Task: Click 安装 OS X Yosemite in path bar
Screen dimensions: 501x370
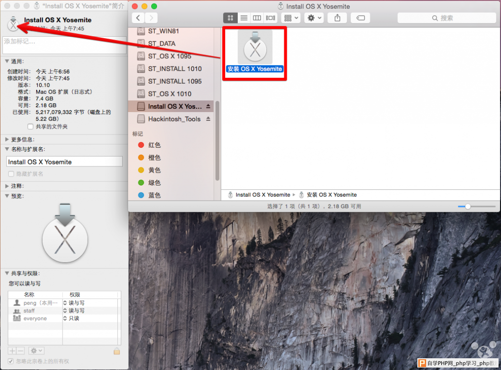Action: coord(328,195)
